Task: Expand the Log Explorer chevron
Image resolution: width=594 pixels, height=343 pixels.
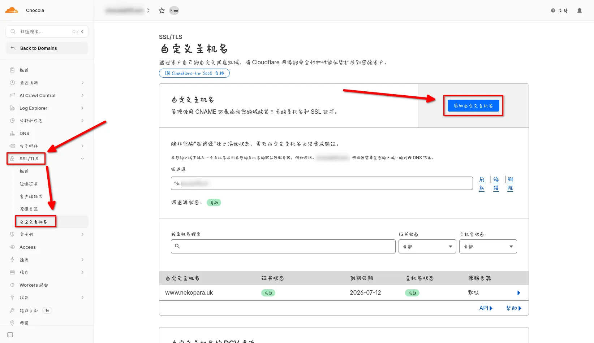Action: [x=82, y=108]
